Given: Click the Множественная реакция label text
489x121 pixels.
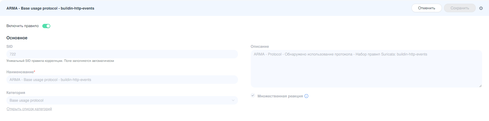Looking at the screenshot, I should click(x=280, y=96).
